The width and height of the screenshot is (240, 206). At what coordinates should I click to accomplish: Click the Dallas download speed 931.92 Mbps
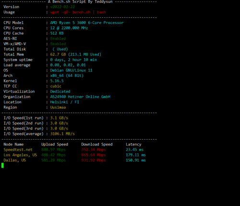click(94, 160)
